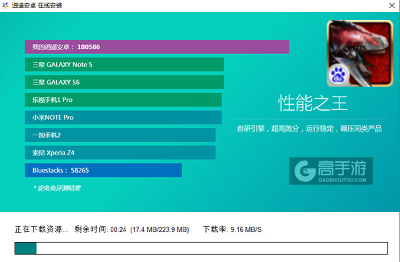Select the 三星 GALAXY S6 bar
The height and width of the screenshot is (262, 400).
[x=124, y=82]
